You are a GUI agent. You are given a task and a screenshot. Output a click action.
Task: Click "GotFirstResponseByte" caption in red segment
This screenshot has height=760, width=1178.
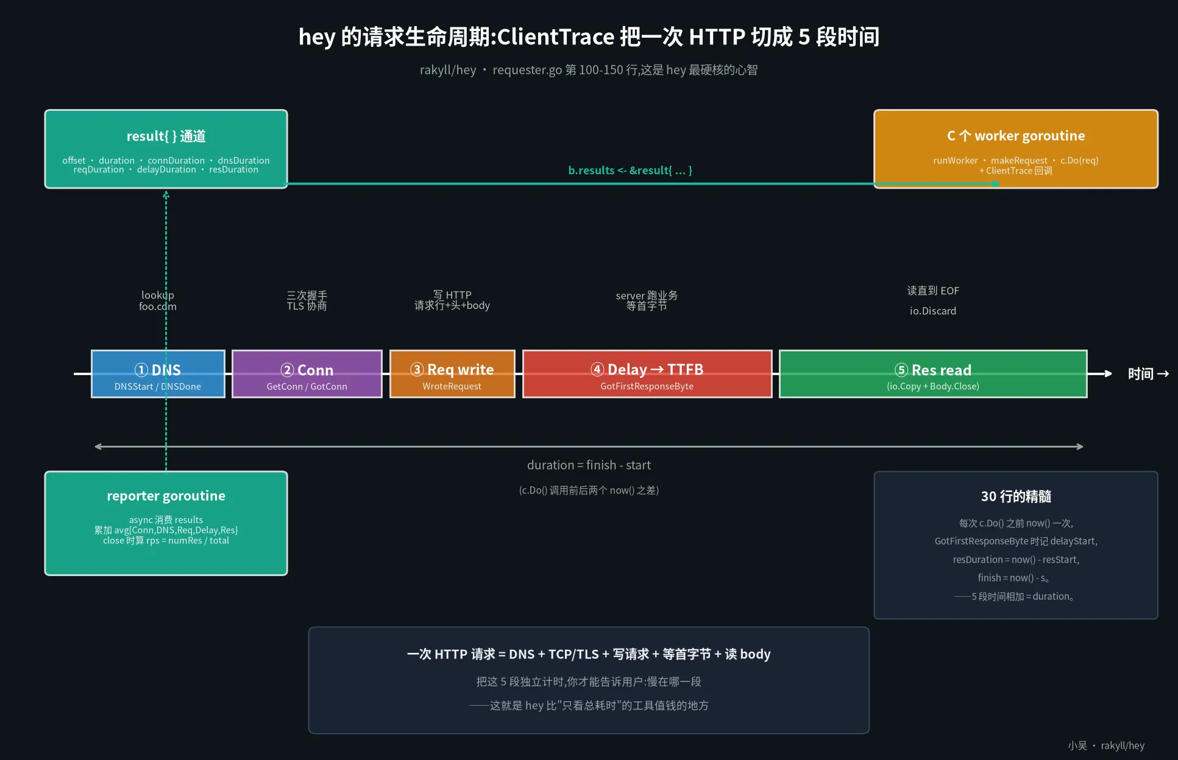647,387
